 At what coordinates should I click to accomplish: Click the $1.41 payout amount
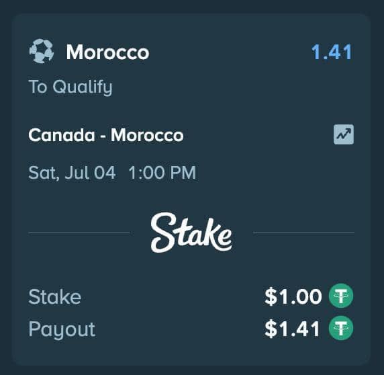(x=292, y=329)
